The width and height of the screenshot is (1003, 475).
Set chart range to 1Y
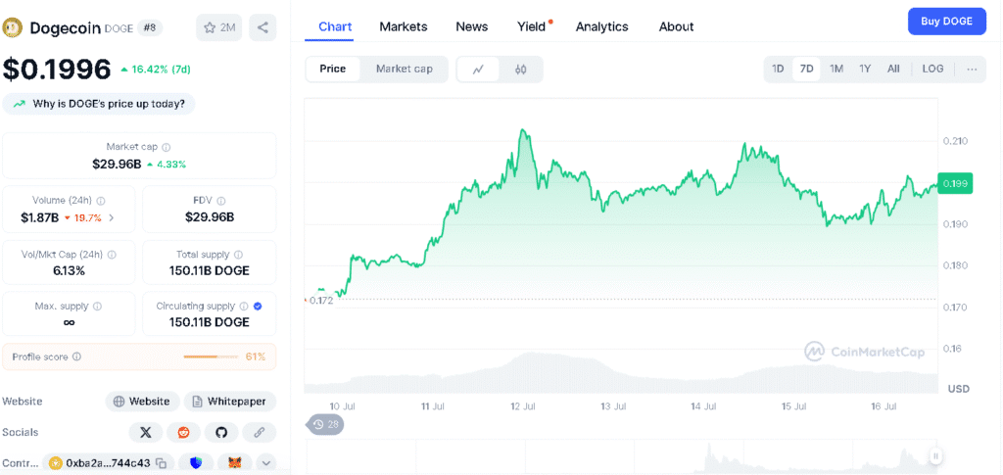(x=865, y=69)
